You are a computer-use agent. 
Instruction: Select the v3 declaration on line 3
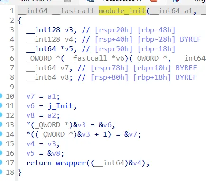pos(69,30)
